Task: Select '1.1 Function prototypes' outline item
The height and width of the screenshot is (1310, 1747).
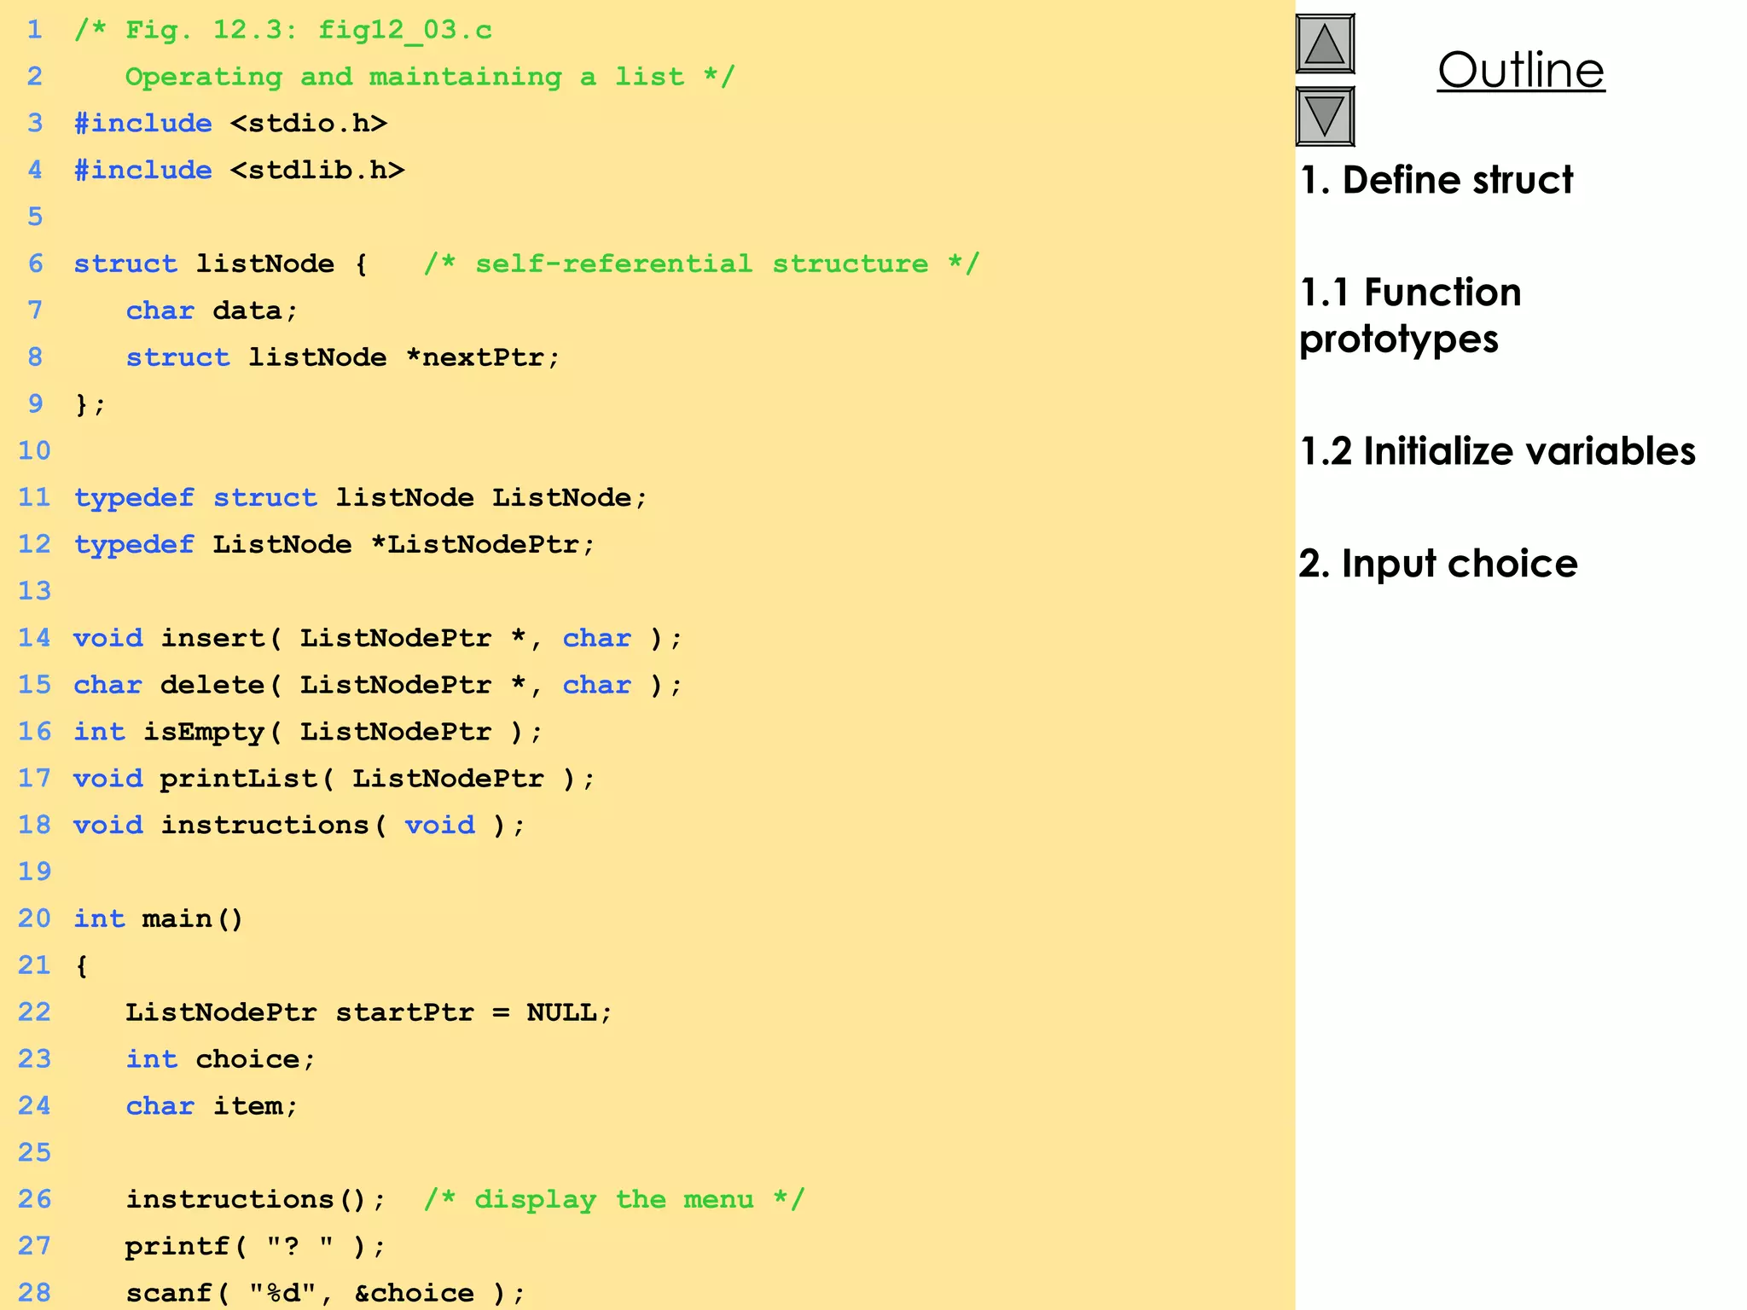Action: (1411, 316)
